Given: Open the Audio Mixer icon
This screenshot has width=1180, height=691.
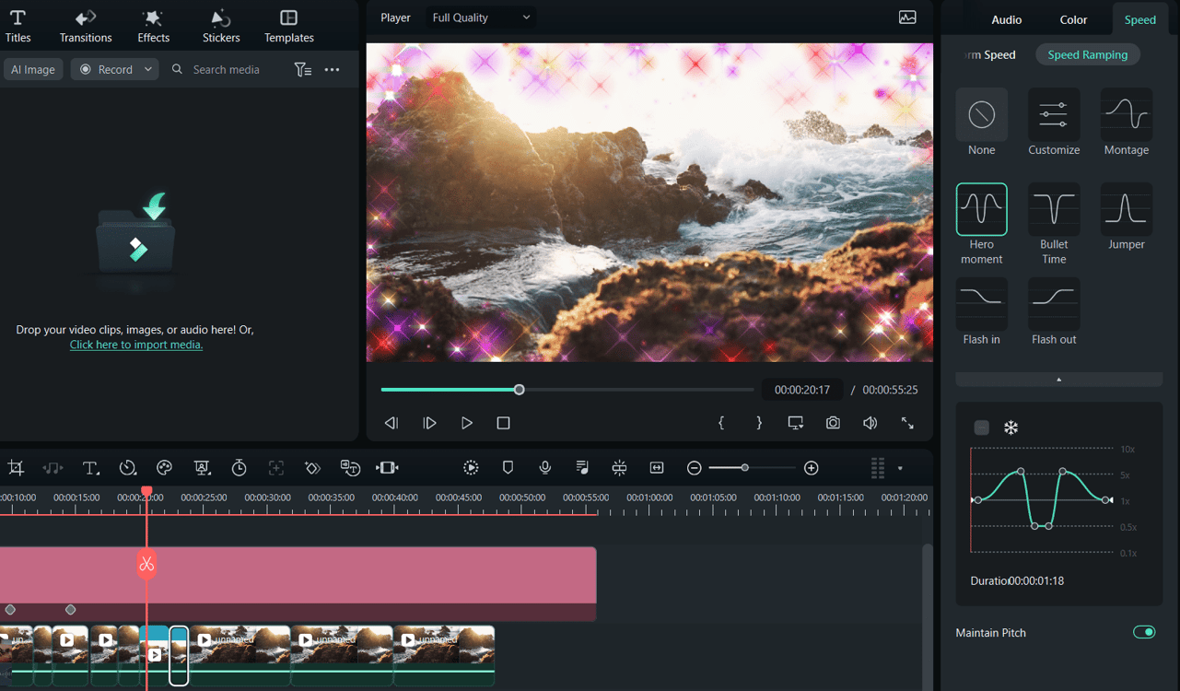Looking at the screenshot, I should pyautogui.click(x=582, y=467).
